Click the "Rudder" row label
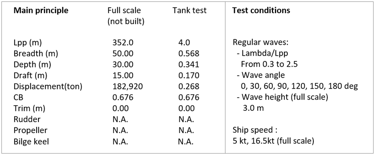This screenshot has width=375, height=155. point(26,120)
